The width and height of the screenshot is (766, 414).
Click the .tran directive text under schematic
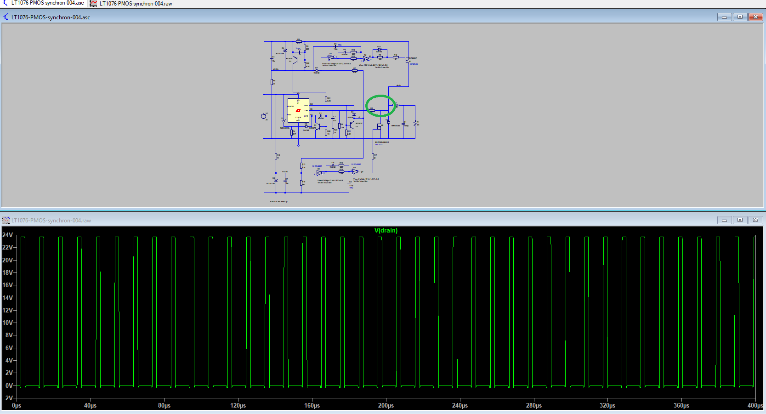coord(278,201)
